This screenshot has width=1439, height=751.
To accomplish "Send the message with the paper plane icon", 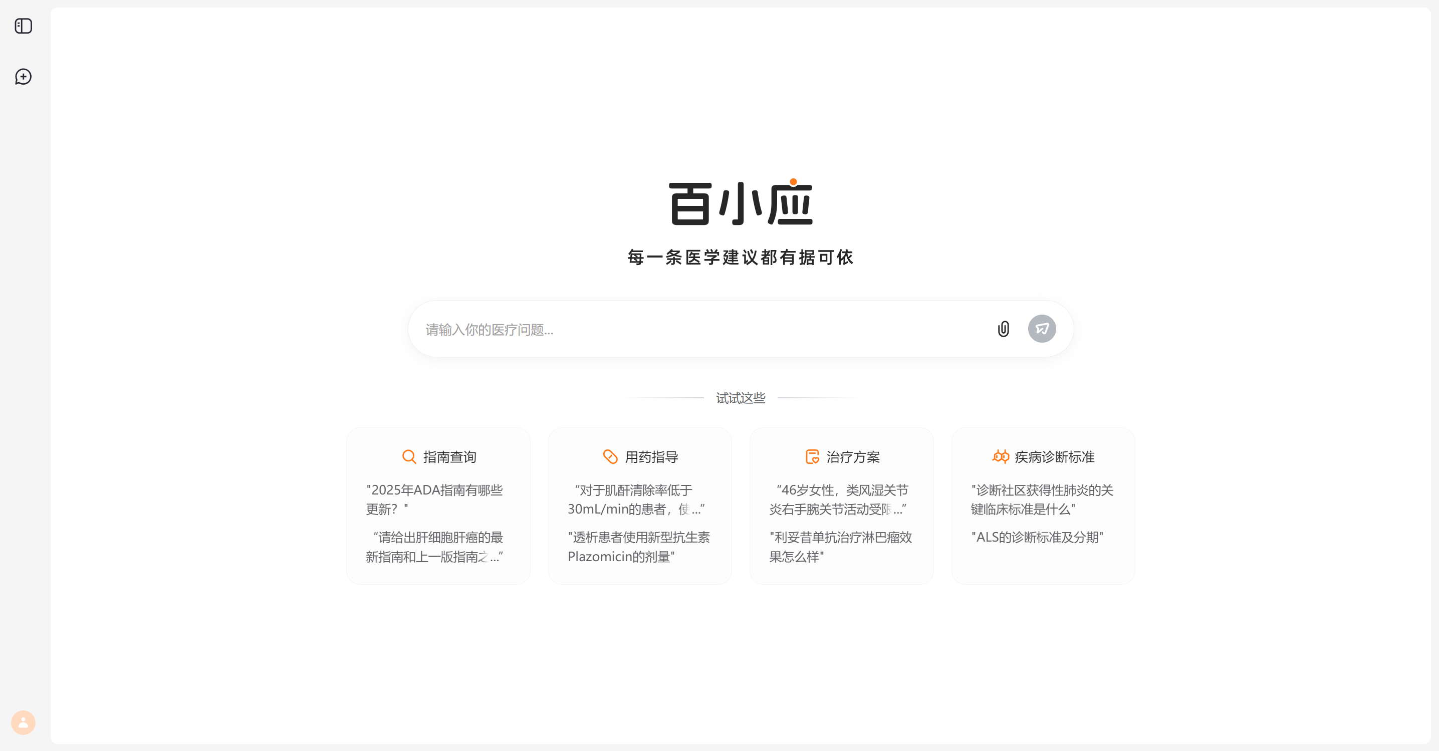I will click(x=1042, y=329).
